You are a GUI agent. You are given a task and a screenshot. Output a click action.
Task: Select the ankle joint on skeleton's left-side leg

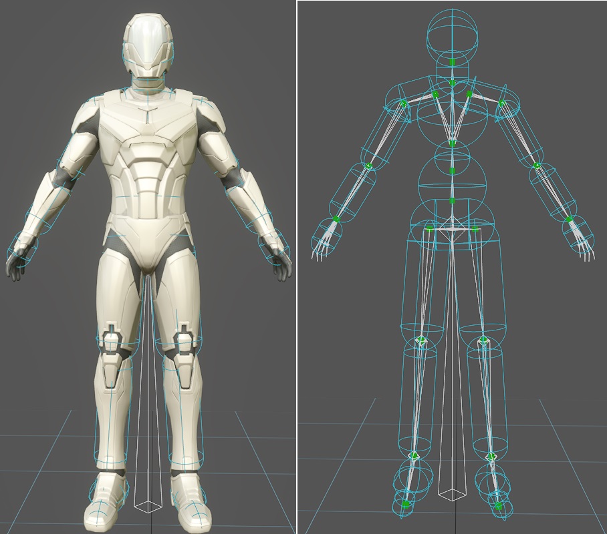pyautogui.click(x=414, y=456)
